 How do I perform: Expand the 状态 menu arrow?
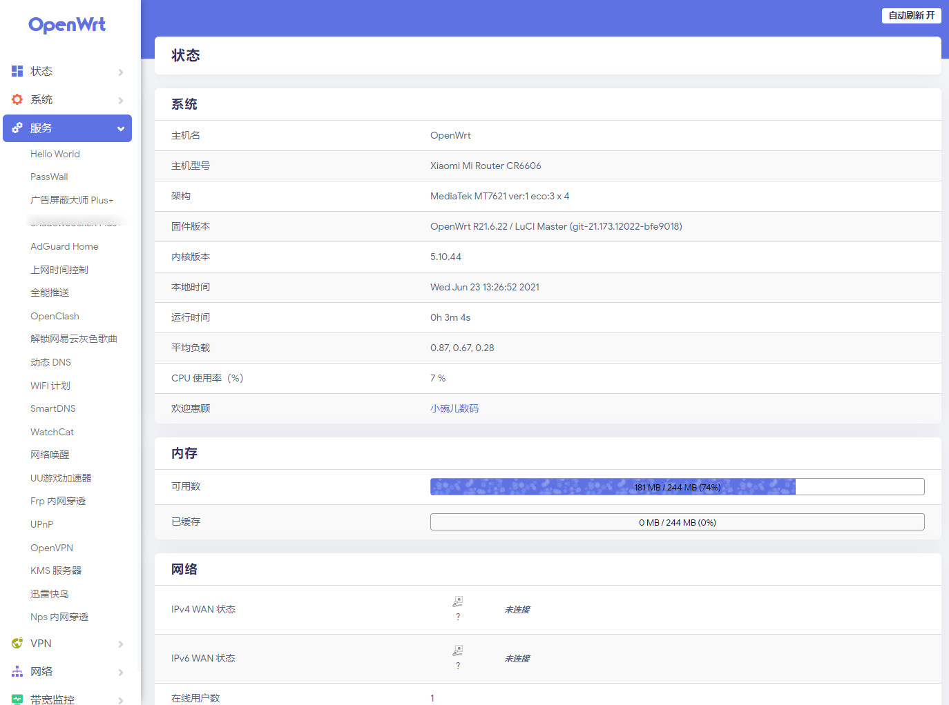click(x=121, y=72)
